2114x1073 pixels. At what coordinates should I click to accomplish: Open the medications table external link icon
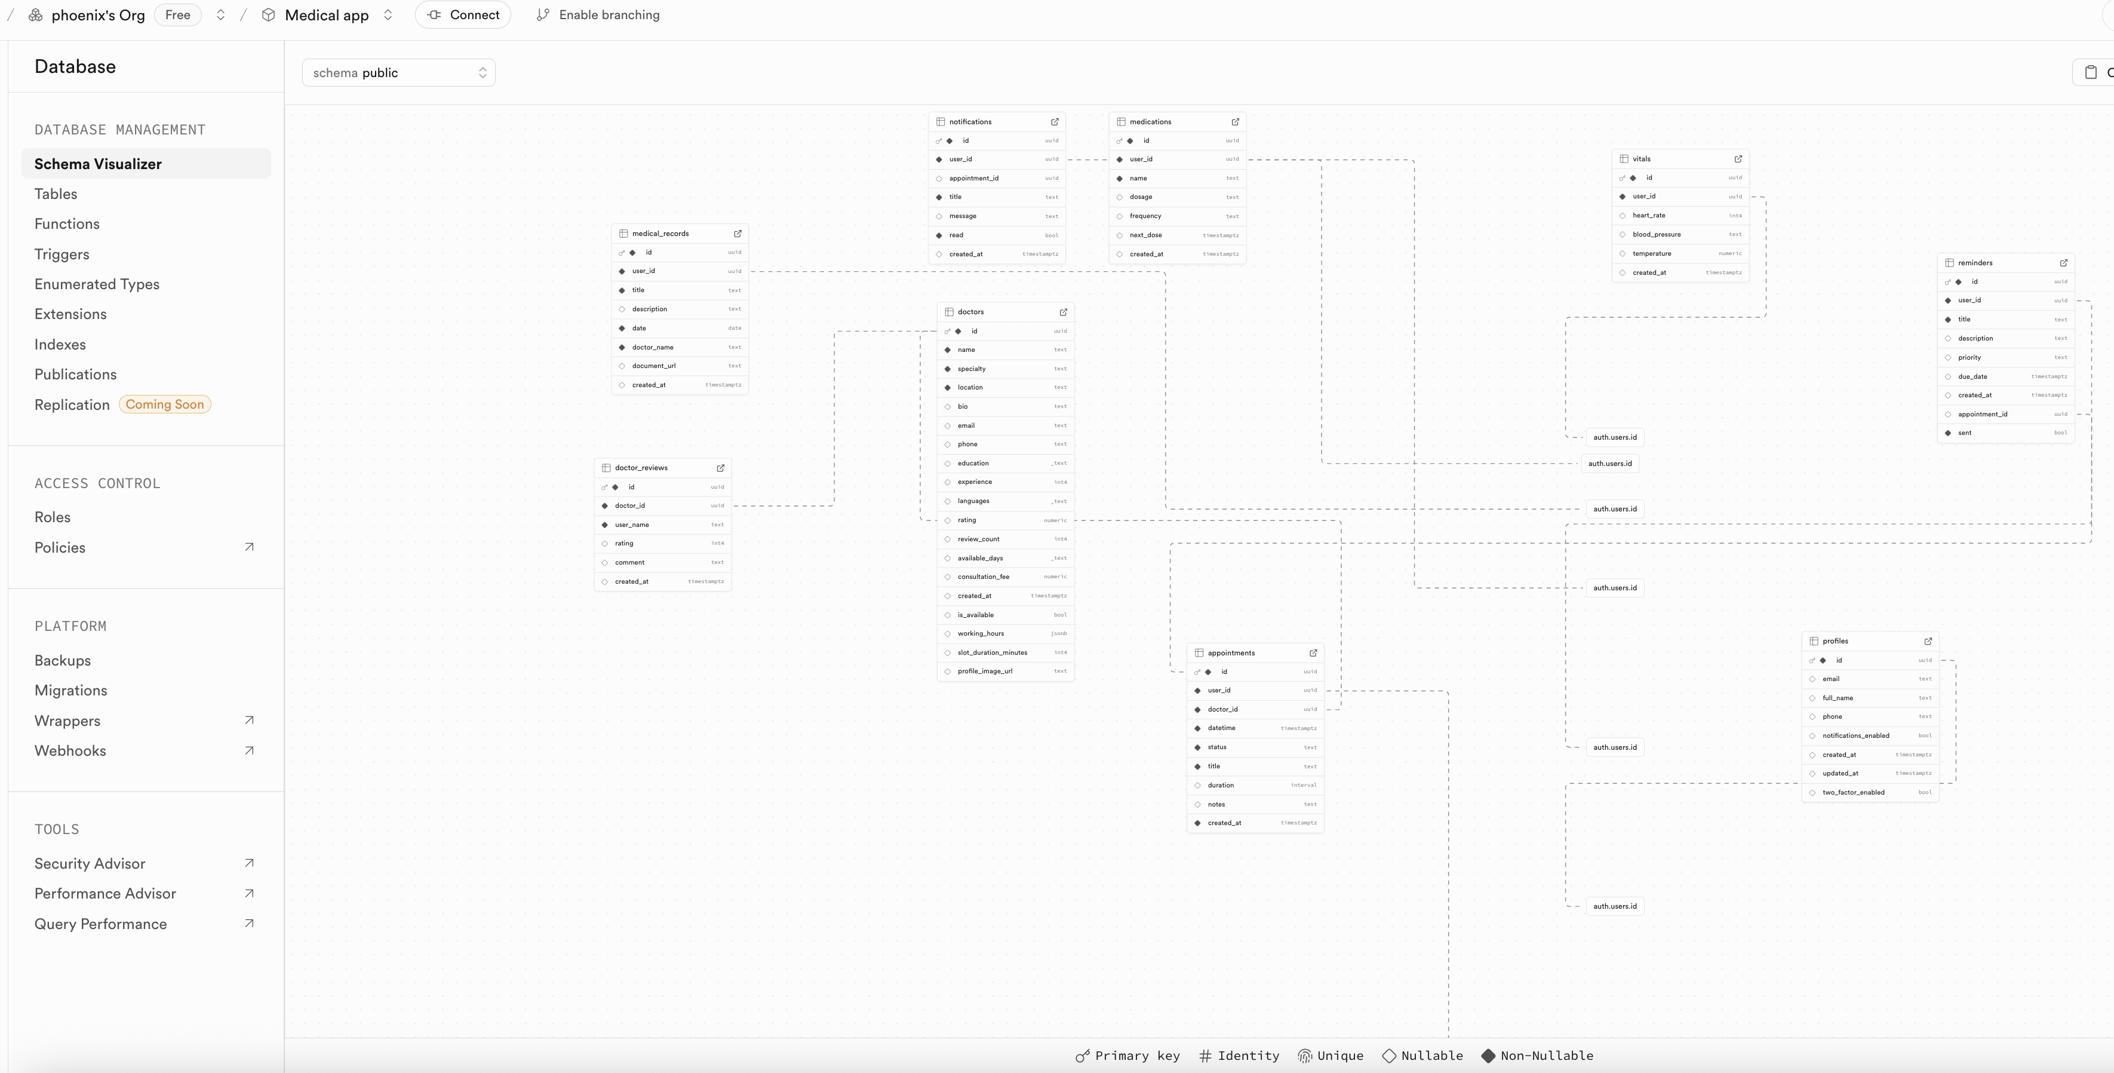pyautogui.click(x=1235, y=121)
